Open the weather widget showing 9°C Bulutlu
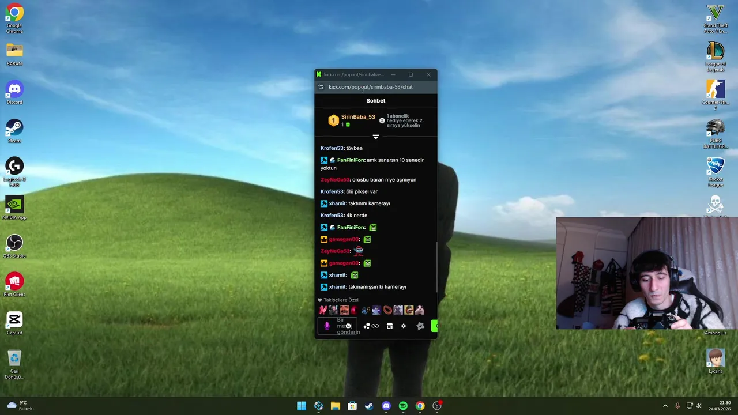This screenshot has height=415, width=738. [21, 406]
